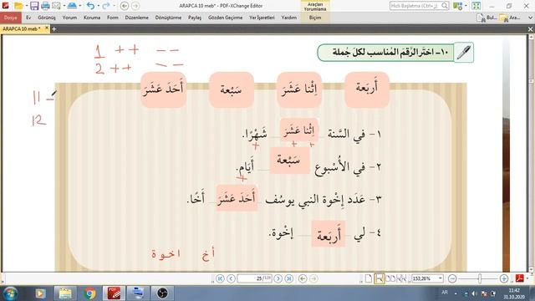Open the Gözden Geçirme ribbon tab
Image resolution: width=535 pixels, height=301 pixels.
(x=226, y=18)
